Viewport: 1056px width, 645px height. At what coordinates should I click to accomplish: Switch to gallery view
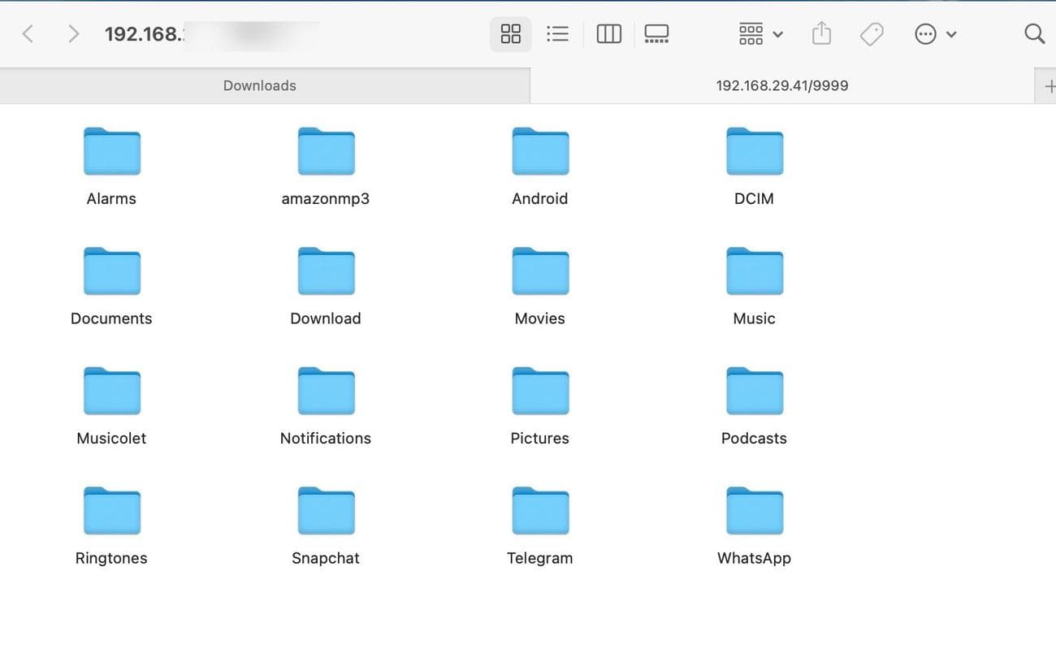[656, 33]
